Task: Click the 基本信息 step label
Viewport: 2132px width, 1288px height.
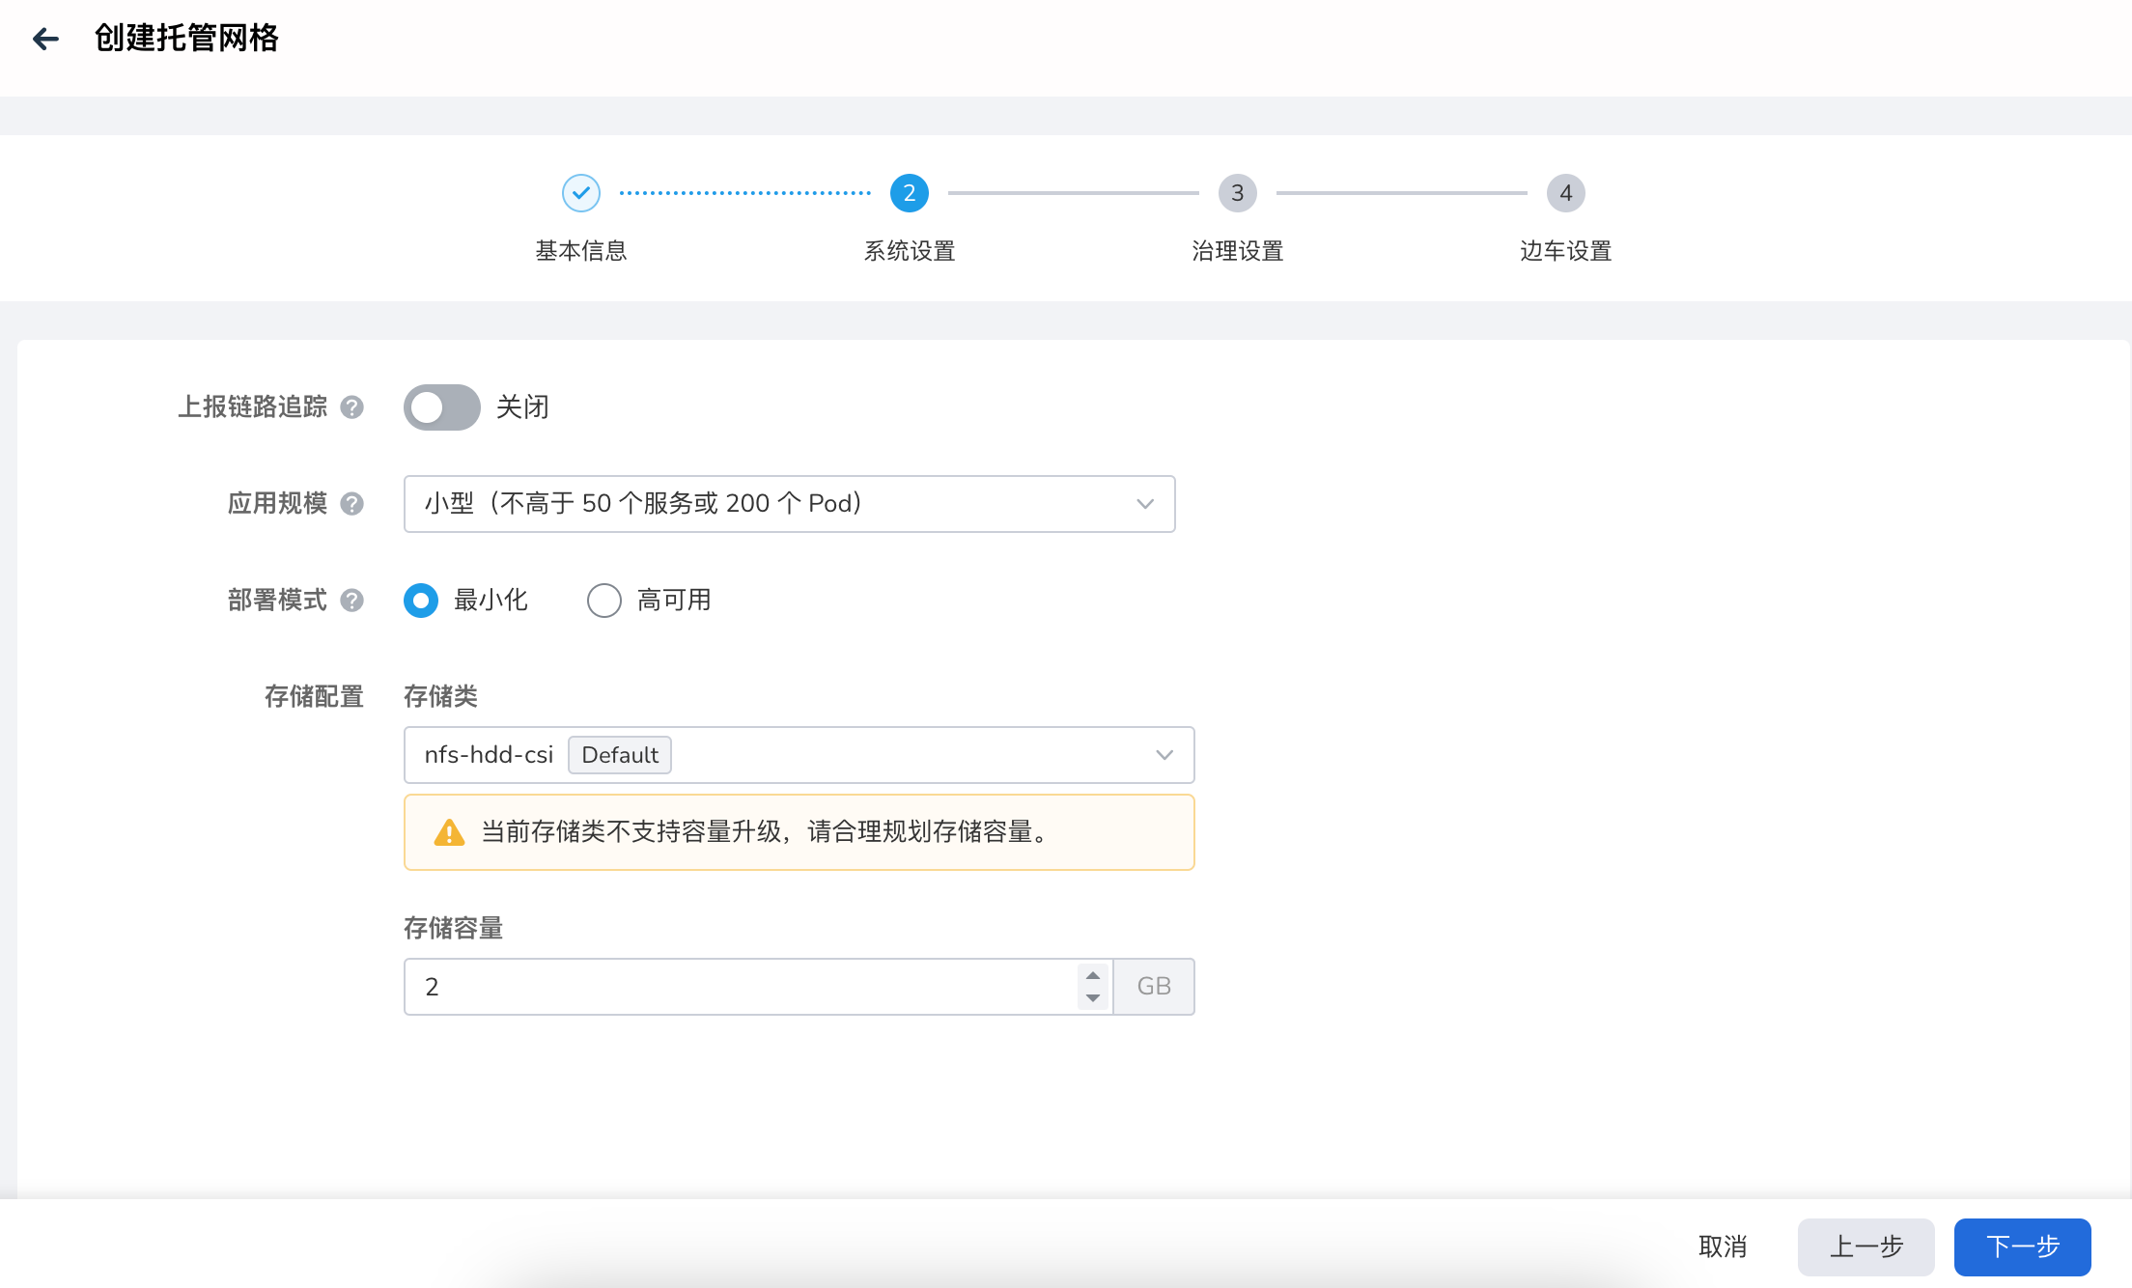Action: pyautogui.click(x=580, y=250)
